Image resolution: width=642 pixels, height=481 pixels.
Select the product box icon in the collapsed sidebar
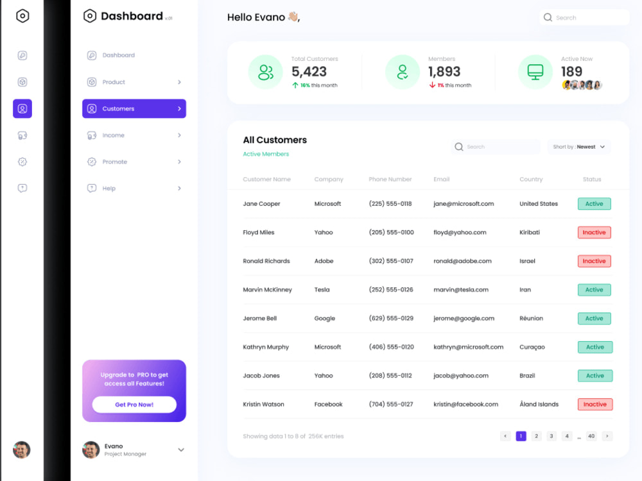[22, 82]
